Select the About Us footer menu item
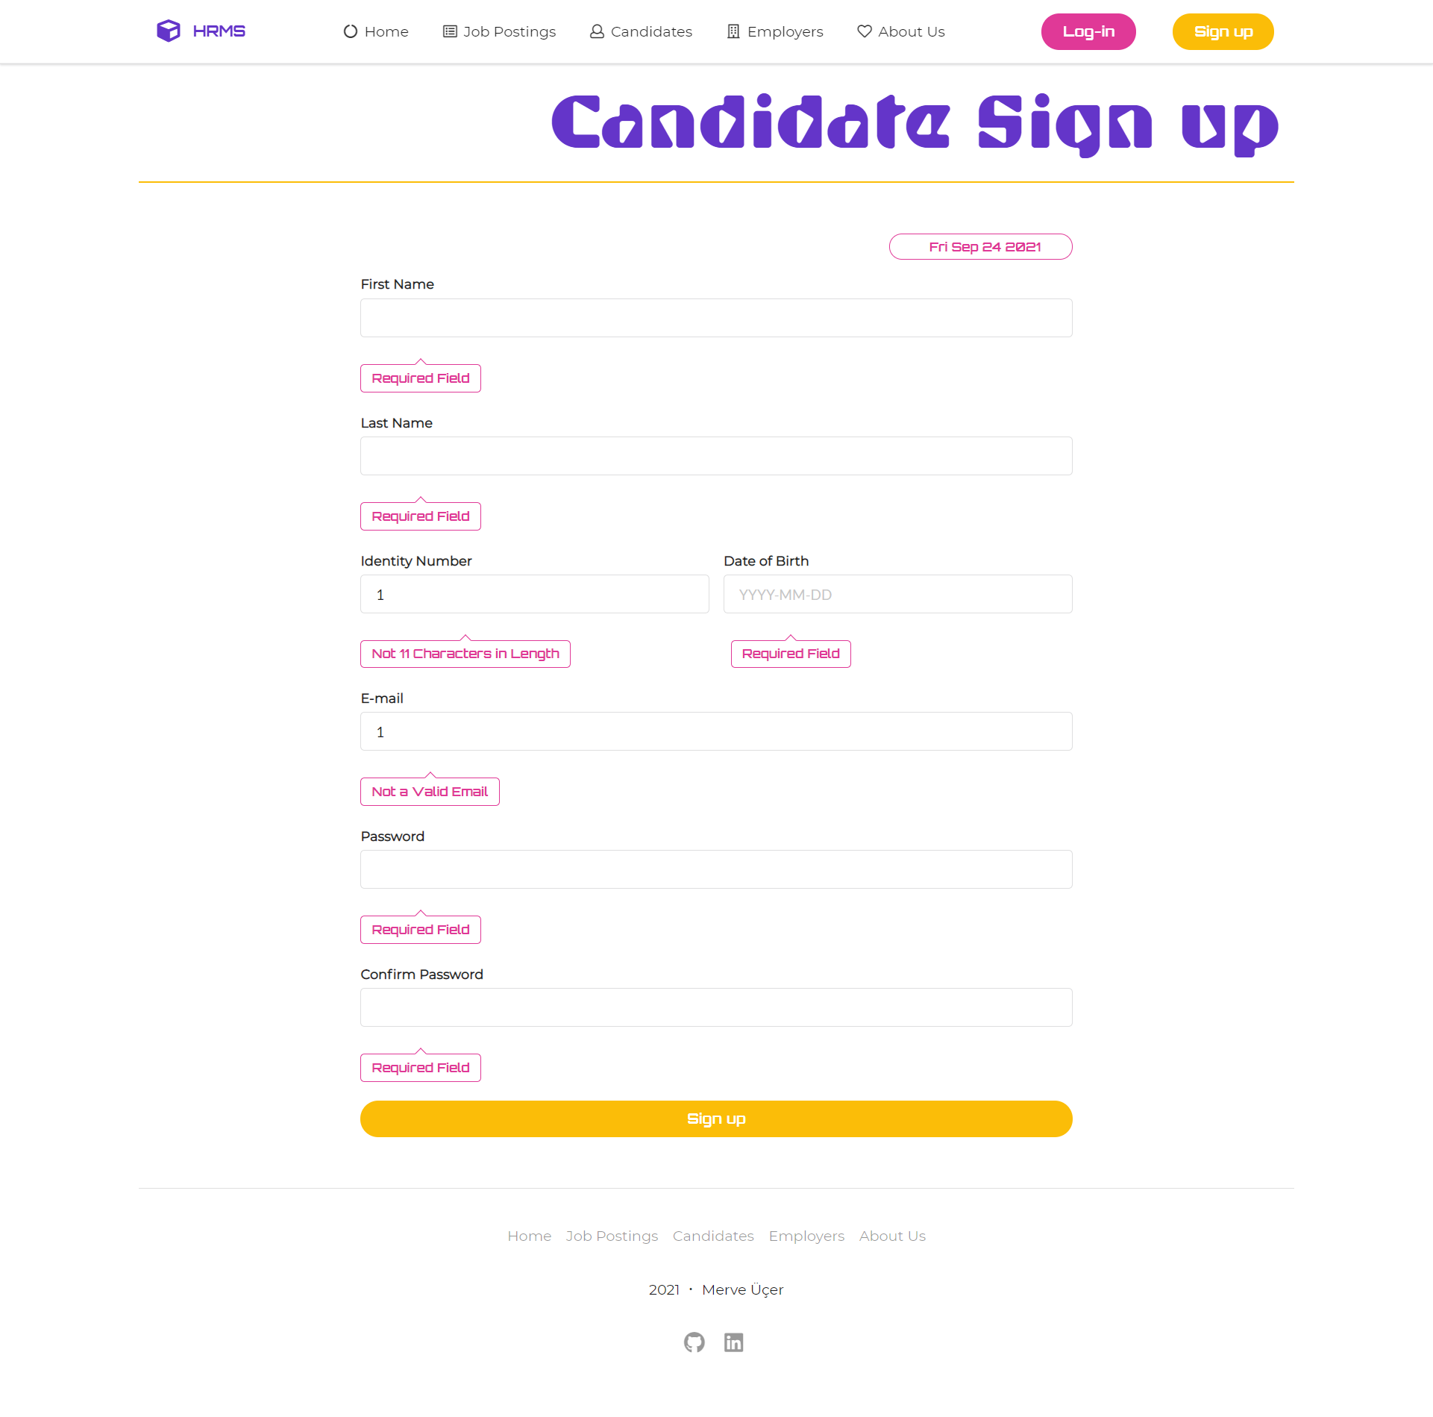This screenshot has width=1433, height=1417. pos(891,1234)
